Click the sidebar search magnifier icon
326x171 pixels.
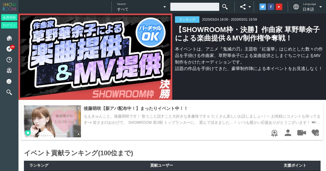[9, 92]
